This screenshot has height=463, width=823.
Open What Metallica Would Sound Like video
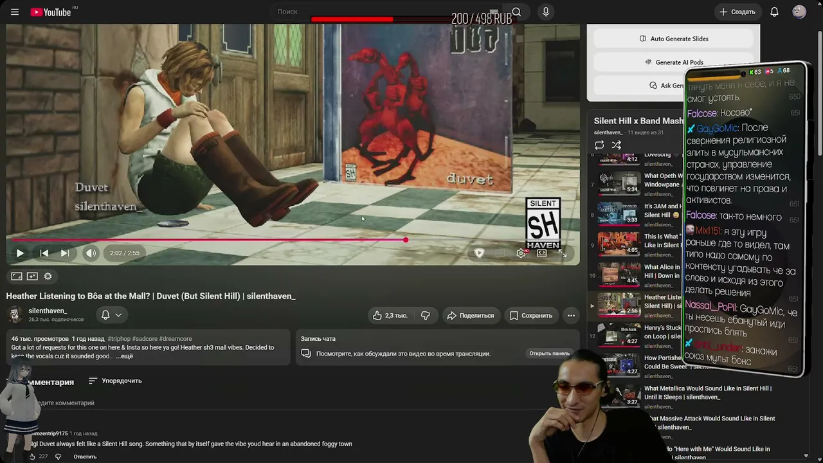(x=708, y=392)
